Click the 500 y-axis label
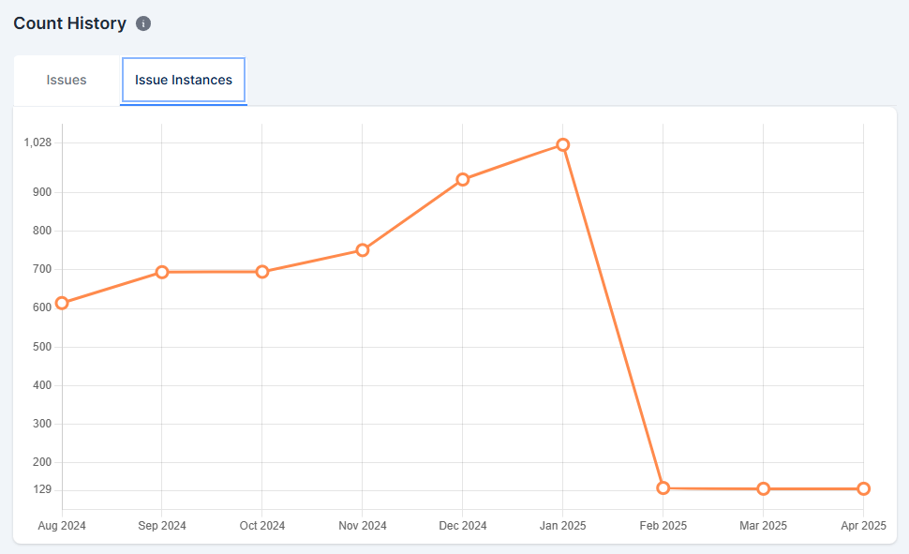 pos(42,347)
